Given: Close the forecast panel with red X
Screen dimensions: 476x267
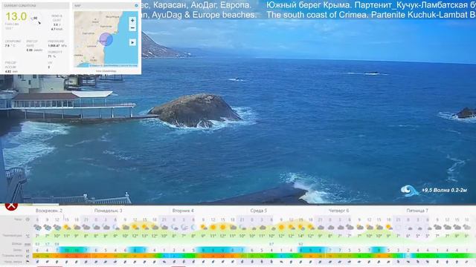Looking at the screenshot, I should coord(11,206).
